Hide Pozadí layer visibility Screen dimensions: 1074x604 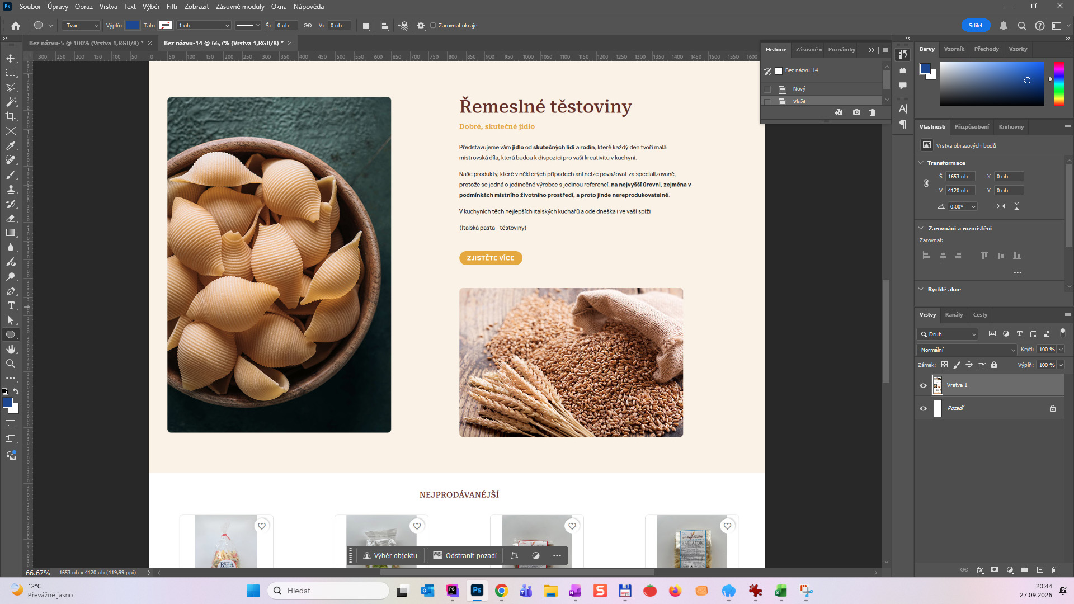click(923, 408)
